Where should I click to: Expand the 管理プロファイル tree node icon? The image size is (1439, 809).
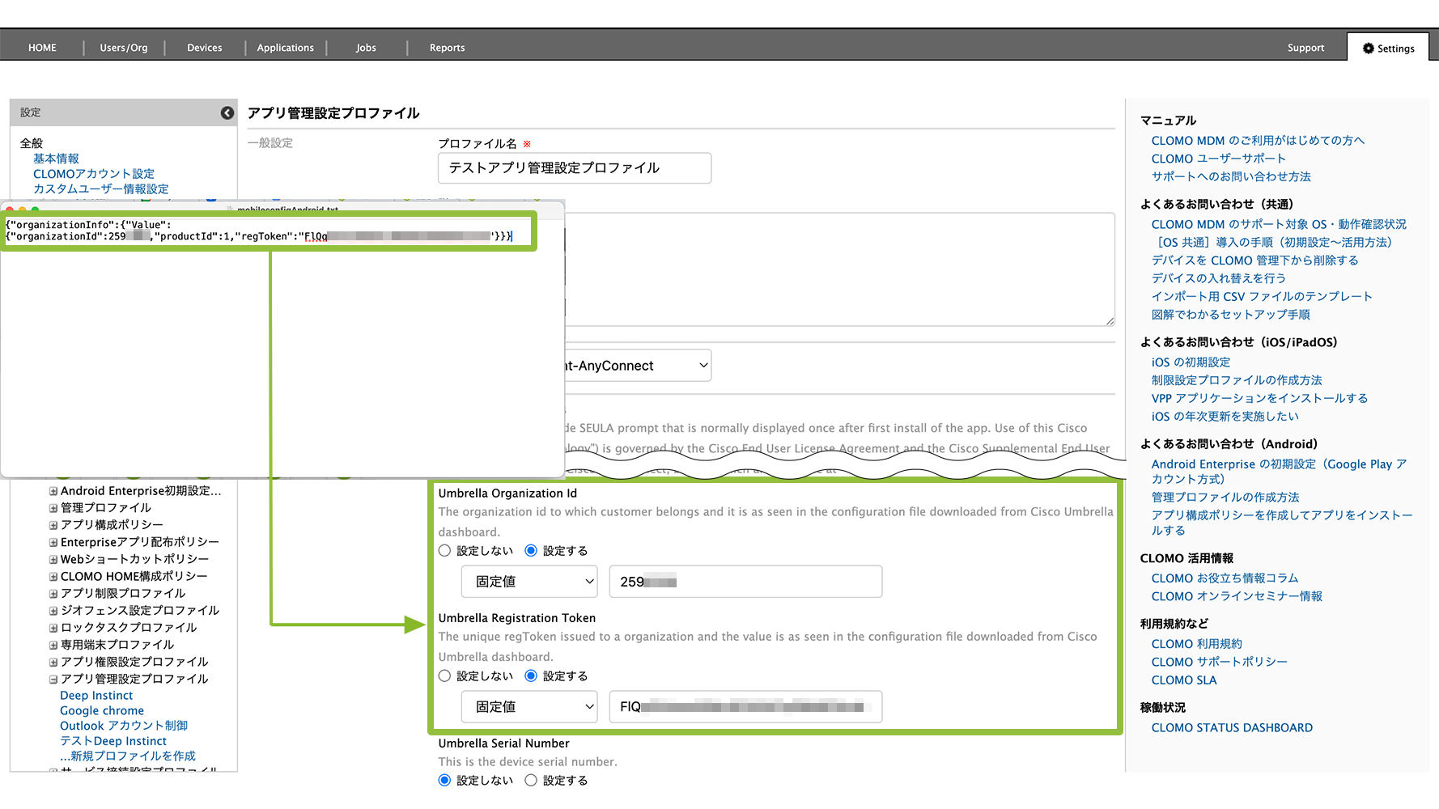pos(53,508)
